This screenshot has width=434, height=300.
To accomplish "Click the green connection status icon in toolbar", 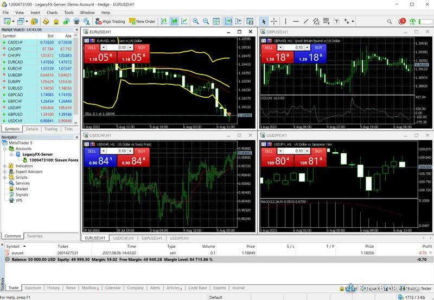I will click(x=412, y=21).
